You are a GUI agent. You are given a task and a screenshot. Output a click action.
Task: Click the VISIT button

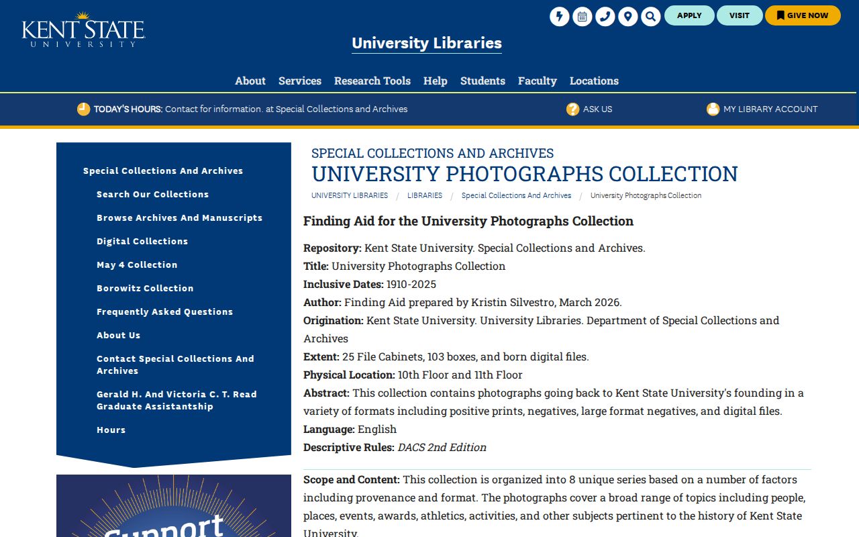pos(740,15)
